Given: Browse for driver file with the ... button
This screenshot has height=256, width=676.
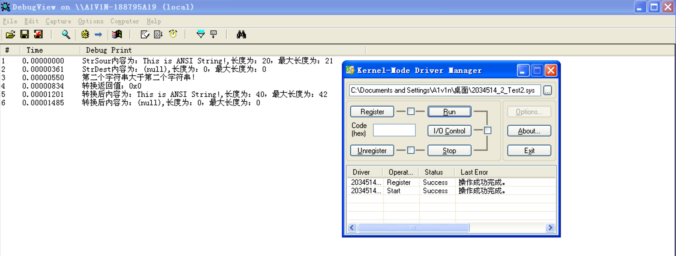Looking at the screenshot, I should [548, 90].
